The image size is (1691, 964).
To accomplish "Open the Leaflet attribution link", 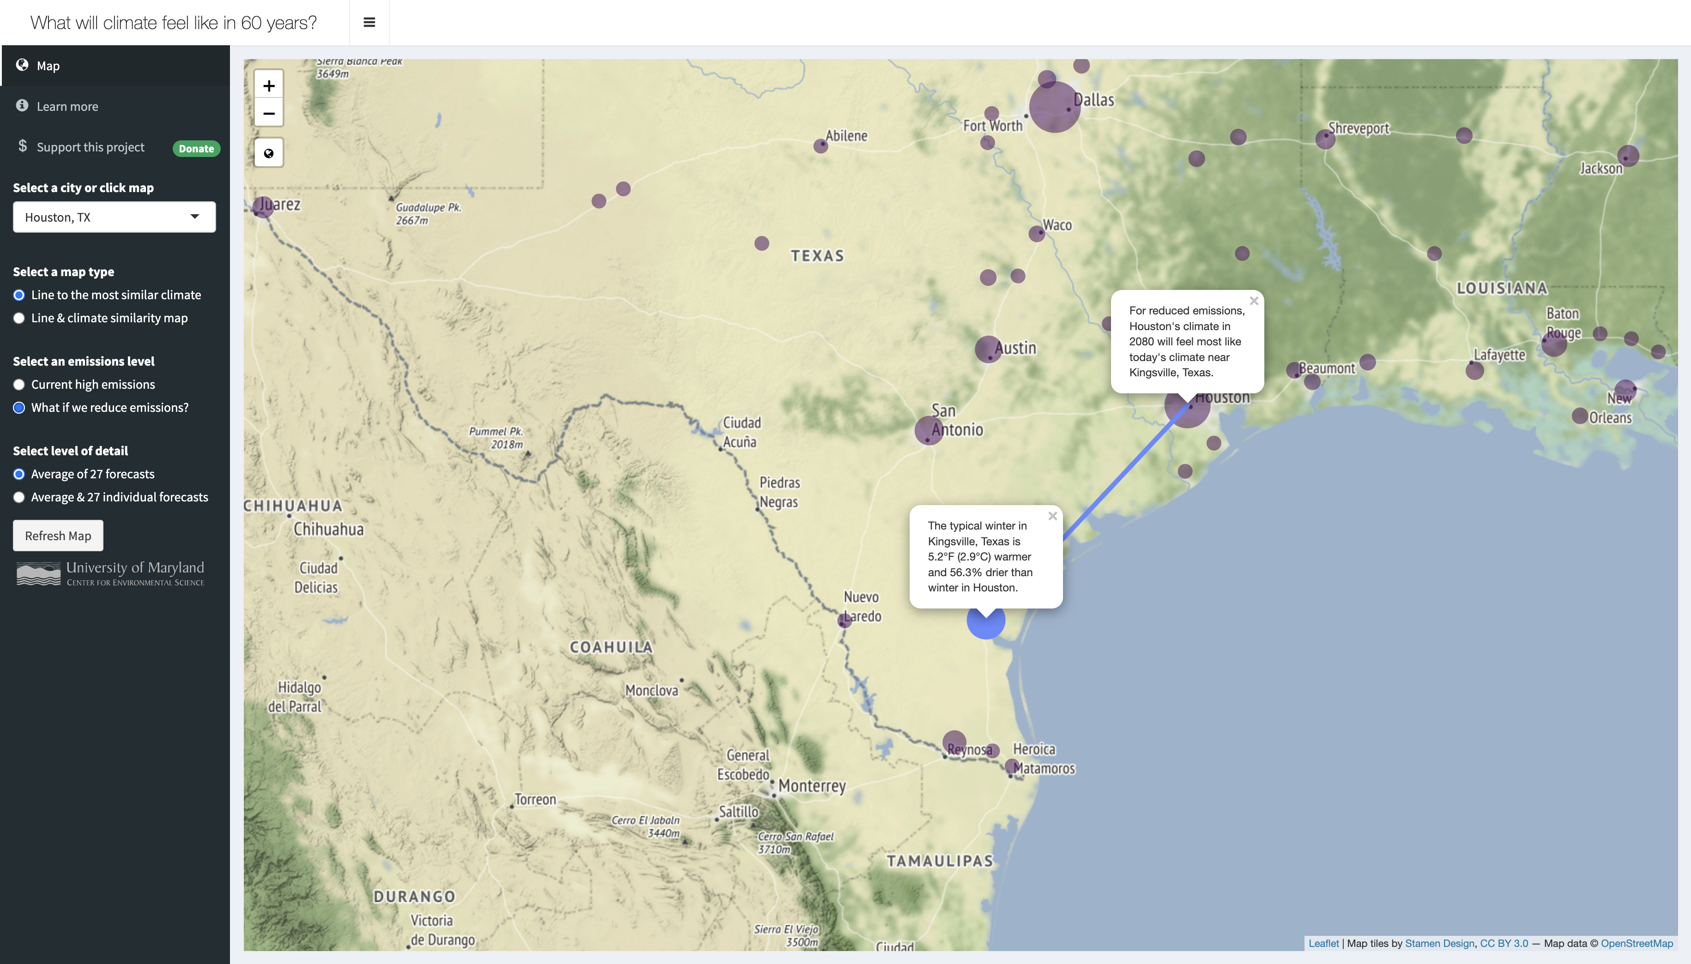I will [x=1323, y=943].
